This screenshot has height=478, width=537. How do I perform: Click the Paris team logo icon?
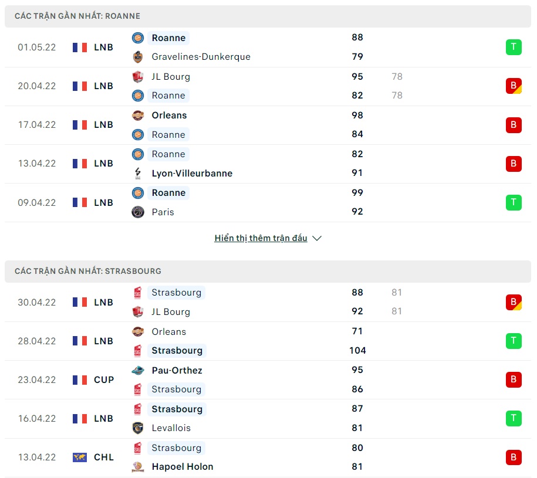(x=138, y=212)
